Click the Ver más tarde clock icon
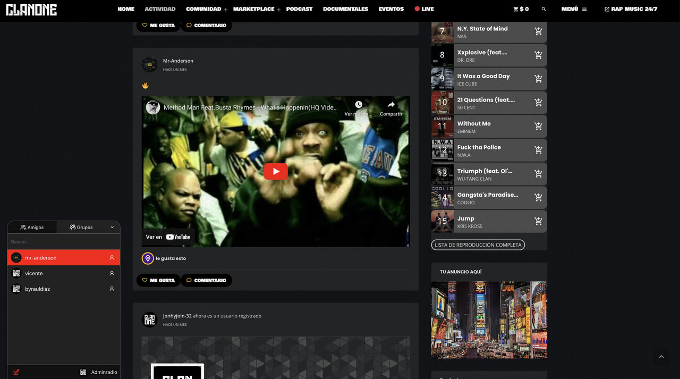 tap(359, 104)
